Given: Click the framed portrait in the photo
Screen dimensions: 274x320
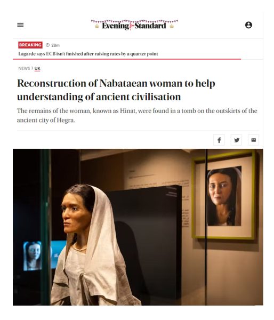Looking at the screenshot, I should [x=223, y=195].
